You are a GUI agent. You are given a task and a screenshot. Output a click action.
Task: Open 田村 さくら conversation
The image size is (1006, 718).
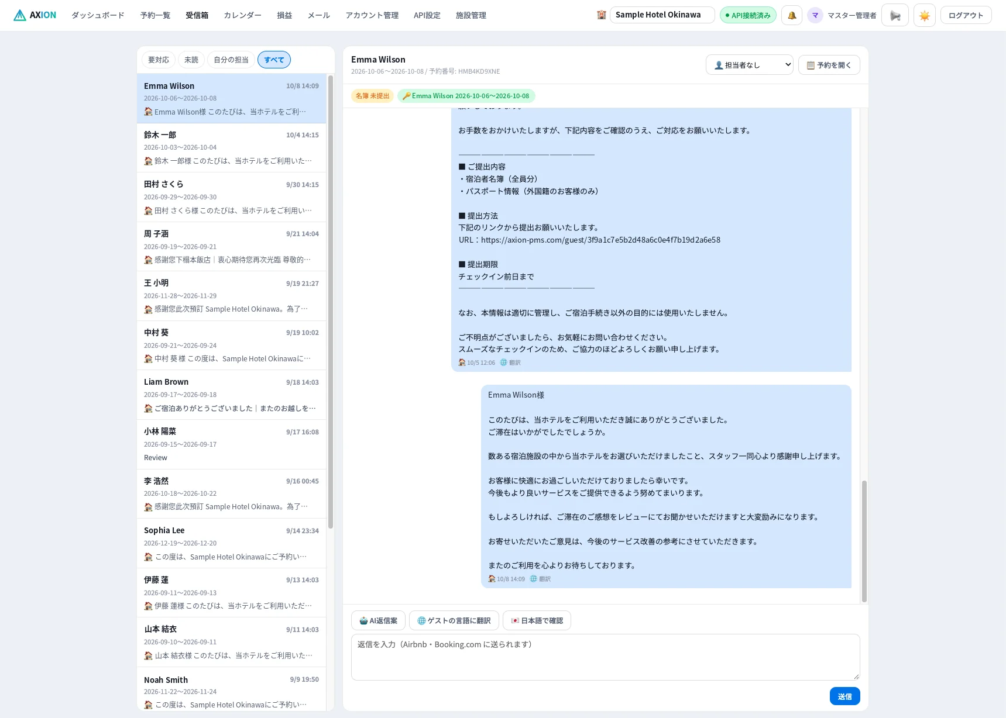[x=232, y=197]
